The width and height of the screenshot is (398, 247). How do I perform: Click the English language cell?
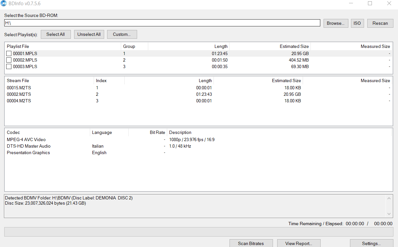(x=99, y=153)
